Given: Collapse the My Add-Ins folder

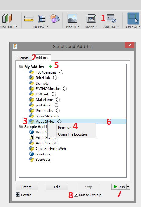Looking at the screenshot, I should pyautogui.click(x=21, y=67).
